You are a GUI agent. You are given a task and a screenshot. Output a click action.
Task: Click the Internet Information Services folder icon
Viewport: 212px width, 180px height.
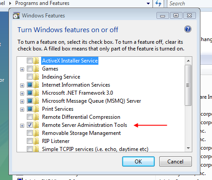(x=36, y=85)
